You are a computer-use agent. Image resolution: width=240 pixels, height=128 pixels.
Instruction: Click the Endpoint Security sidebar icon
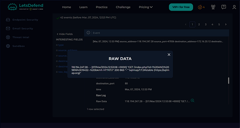click(x=8, y=20)
